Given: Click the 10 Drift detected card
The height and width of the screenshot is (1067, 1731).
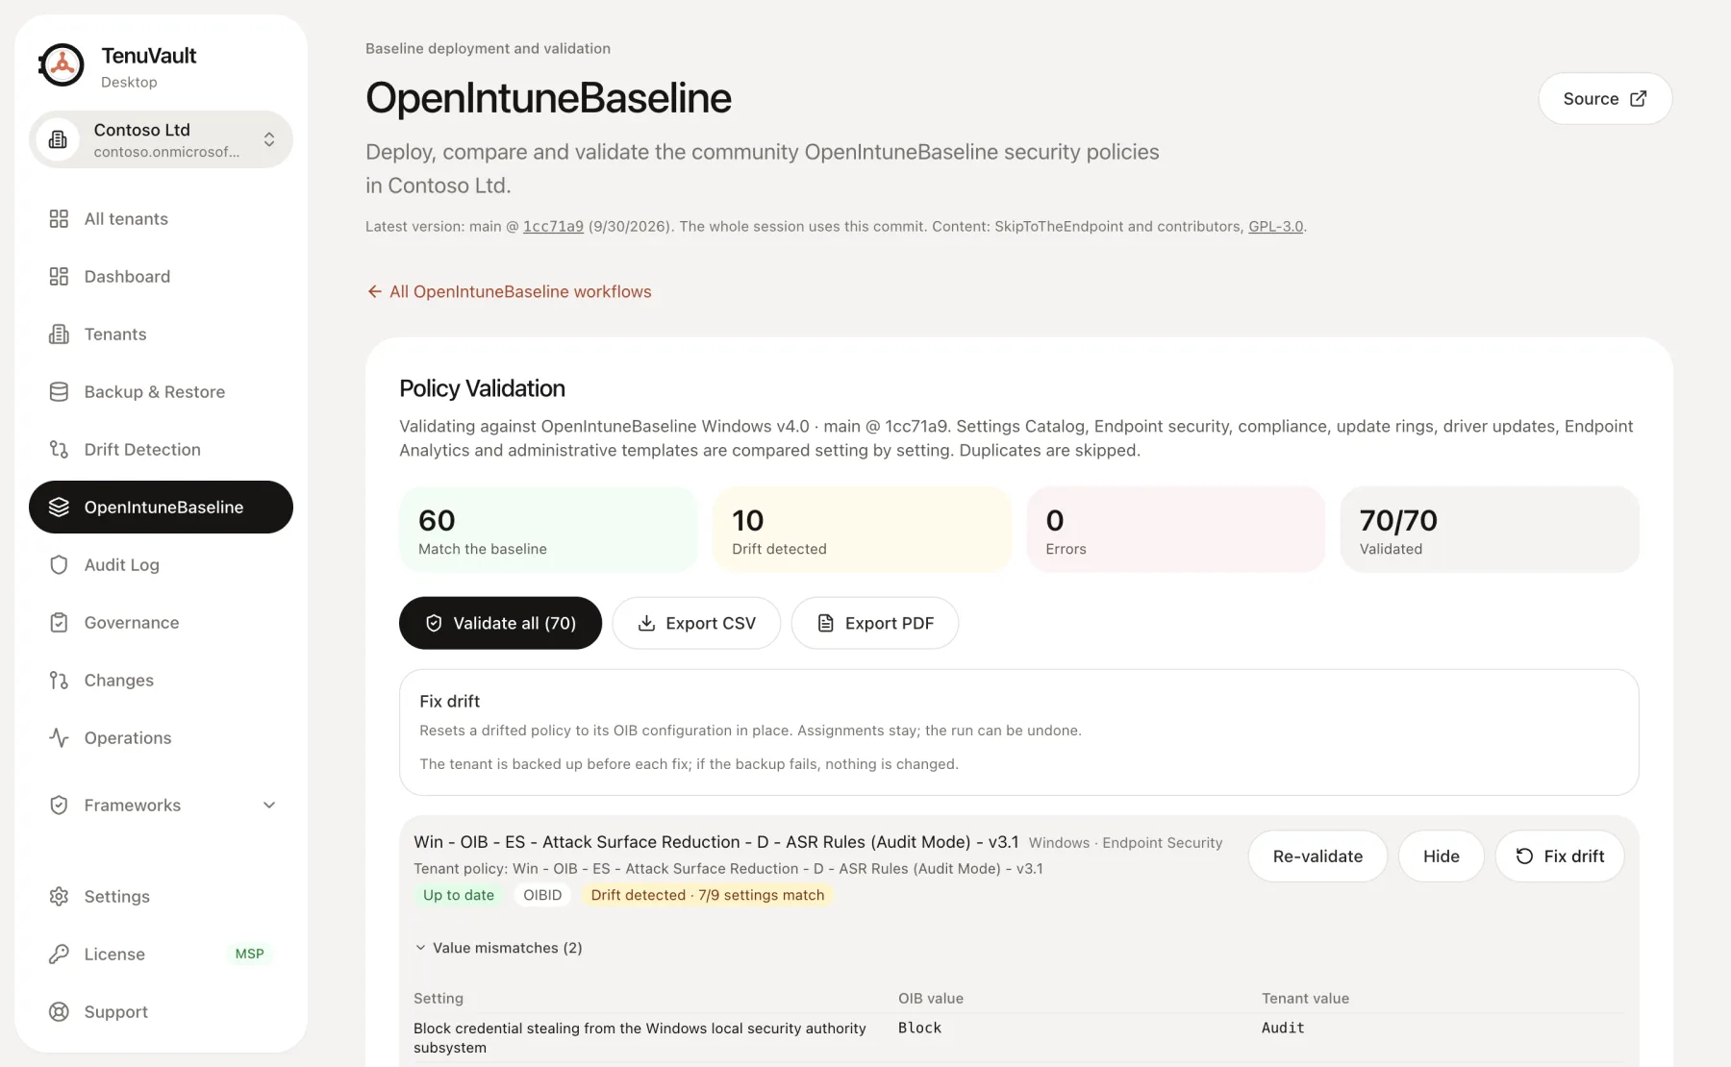Looking at the screenshot, I should click(862, 530).
